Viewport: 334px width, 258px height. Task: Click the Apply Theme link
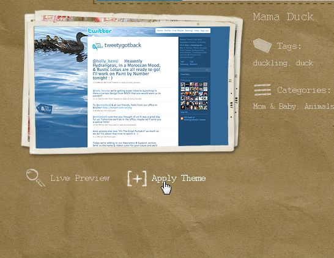(179, 179)
